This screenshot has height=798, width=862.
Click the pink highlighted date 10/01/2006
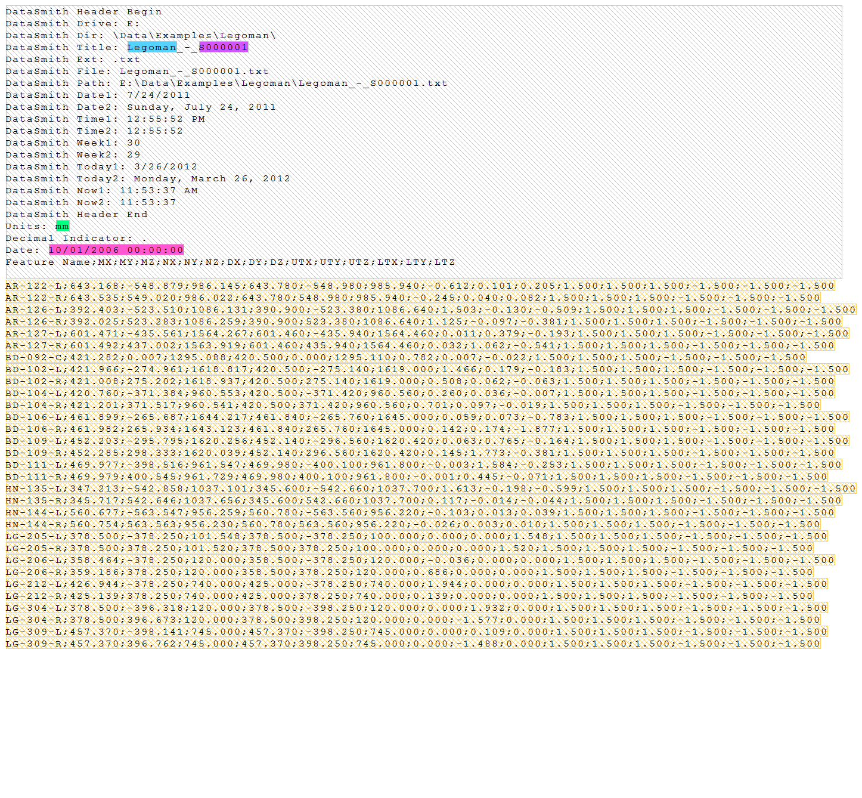(116, 250)
